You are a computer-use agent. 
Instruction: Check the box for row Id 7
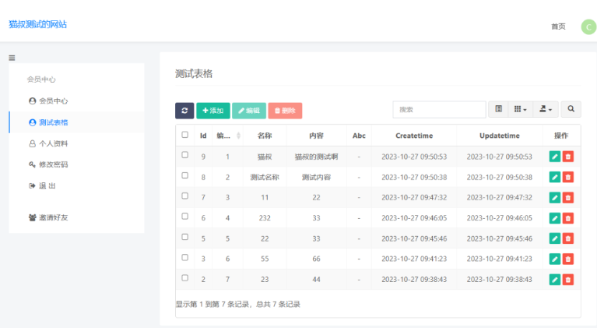185,196
